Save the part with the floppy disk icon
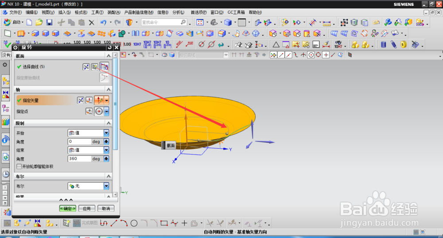This screenshot has width=443, height=238. point(49,22)
